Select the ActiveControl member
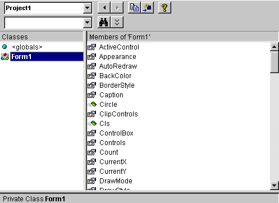This screenshot has height=203, width=279. tap(119, 47)
